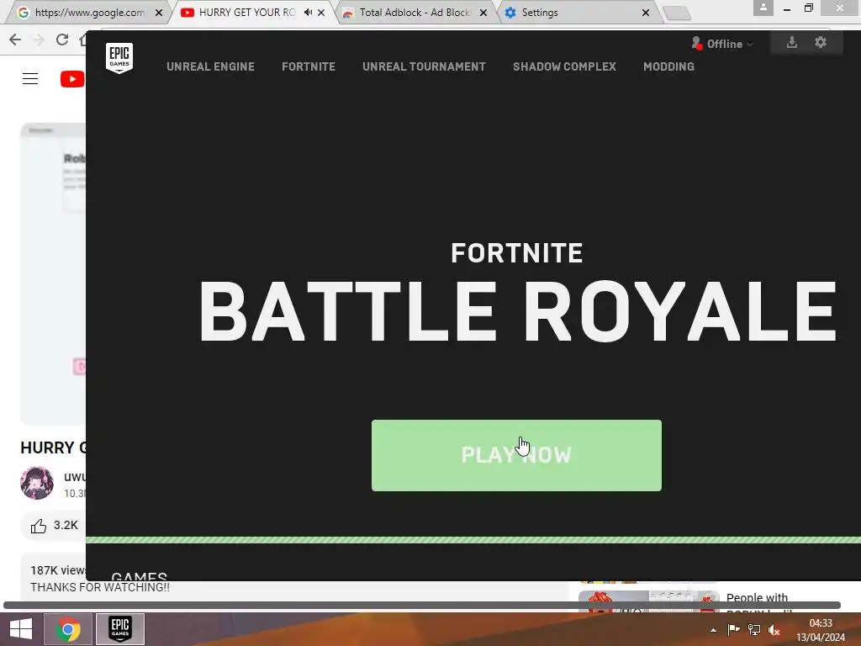Open the YouTube hamburger menu

[30, 79]
